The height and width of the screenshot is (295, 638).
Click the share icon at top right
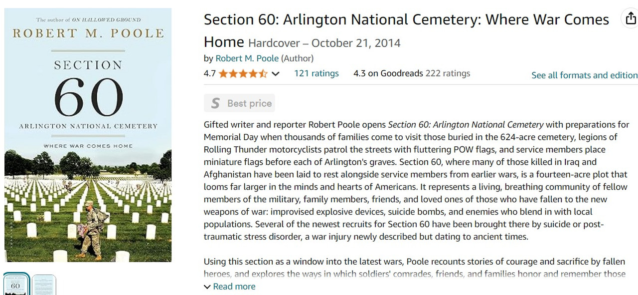(x=631, y=19)
